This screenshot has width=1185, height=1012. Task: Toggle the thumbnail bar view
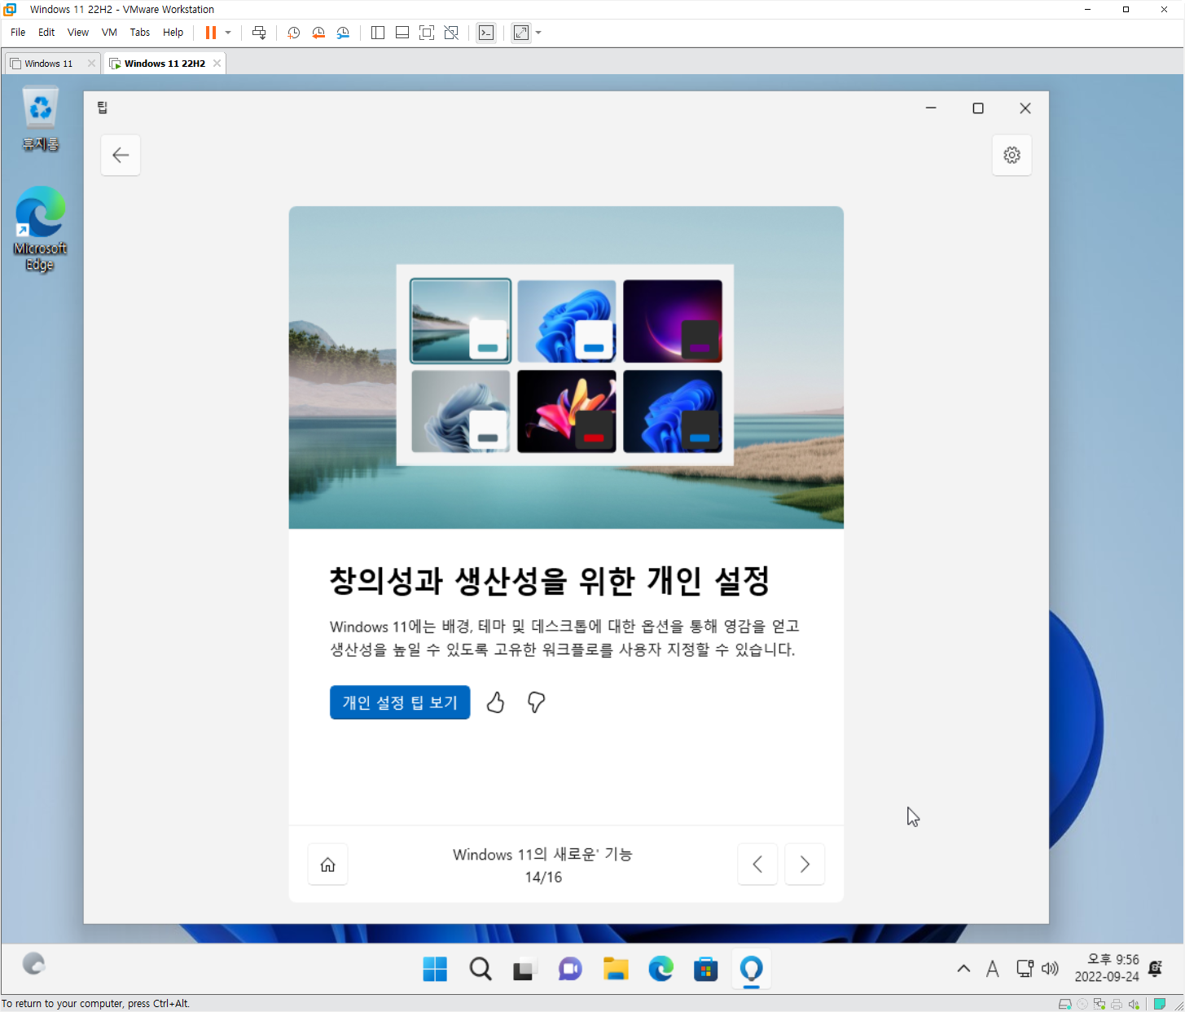402,33
